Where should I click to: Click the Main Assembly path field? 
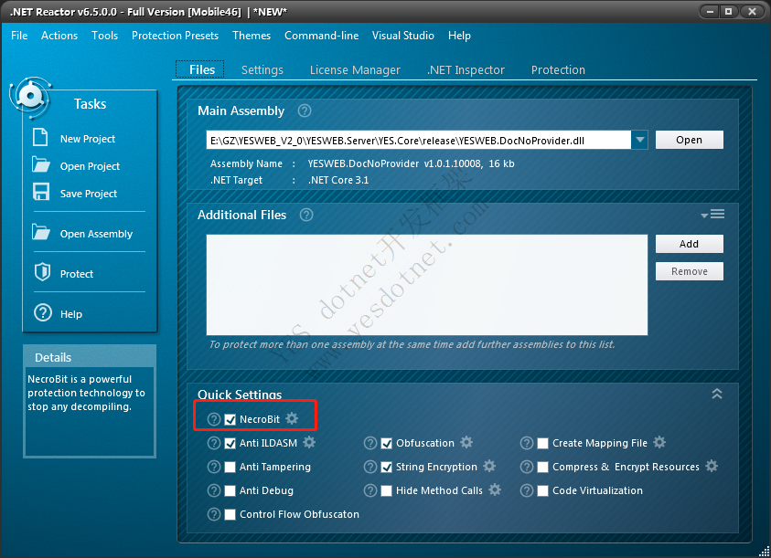coord(419,140)
